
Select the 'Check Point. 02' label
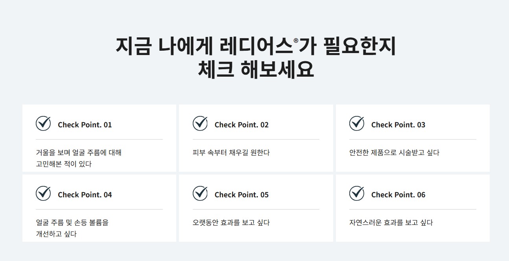point(242,125)
